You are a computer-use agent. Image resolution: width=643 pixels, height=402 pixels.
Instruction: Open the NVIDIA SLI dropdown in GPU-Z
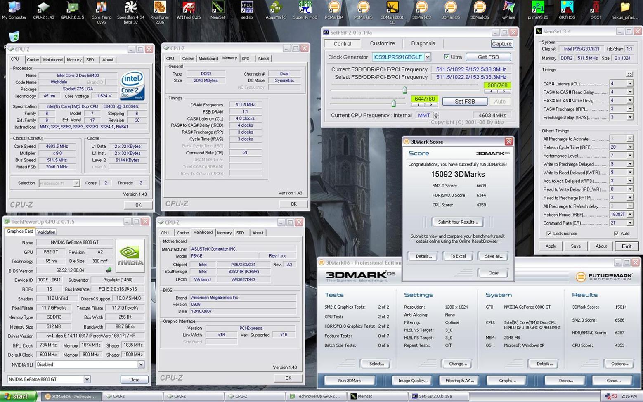click(141, 364)
